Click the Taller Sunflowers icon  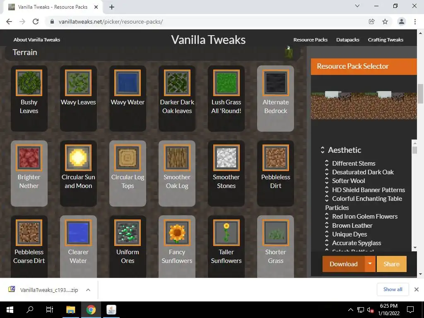(226, 233)
